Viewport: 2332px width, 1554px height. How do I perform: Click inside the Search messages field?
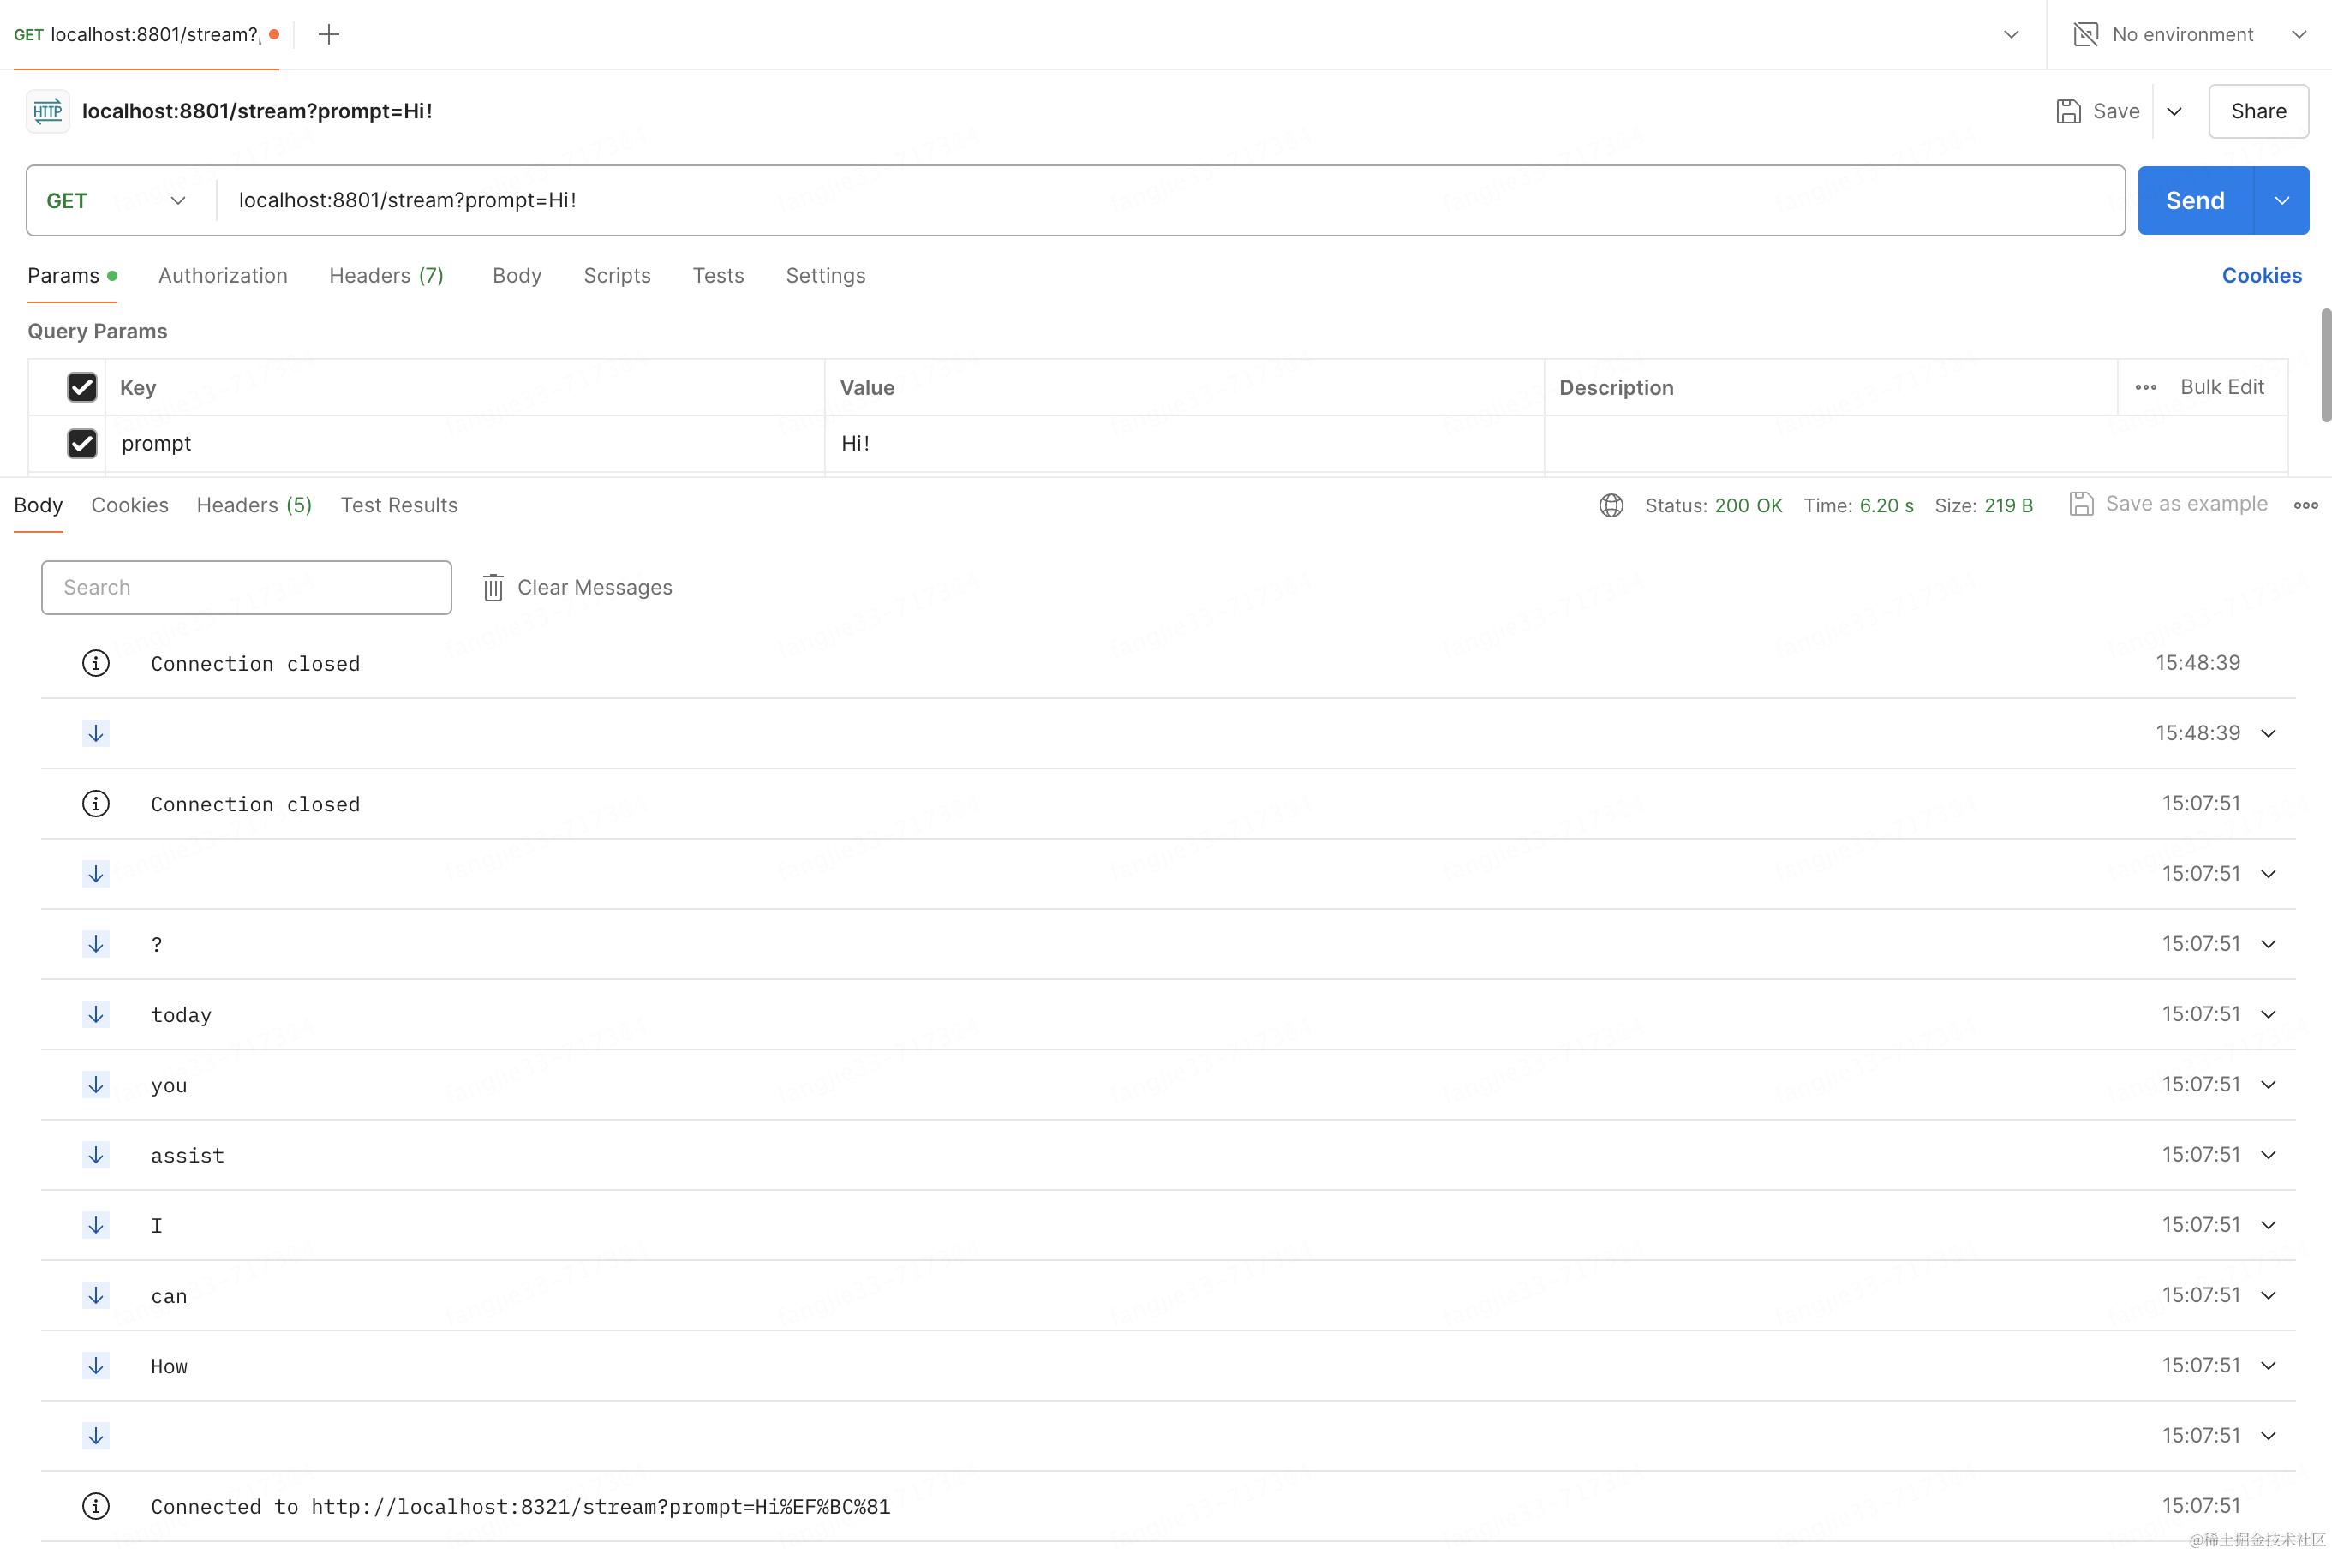(x=246, y=587)
